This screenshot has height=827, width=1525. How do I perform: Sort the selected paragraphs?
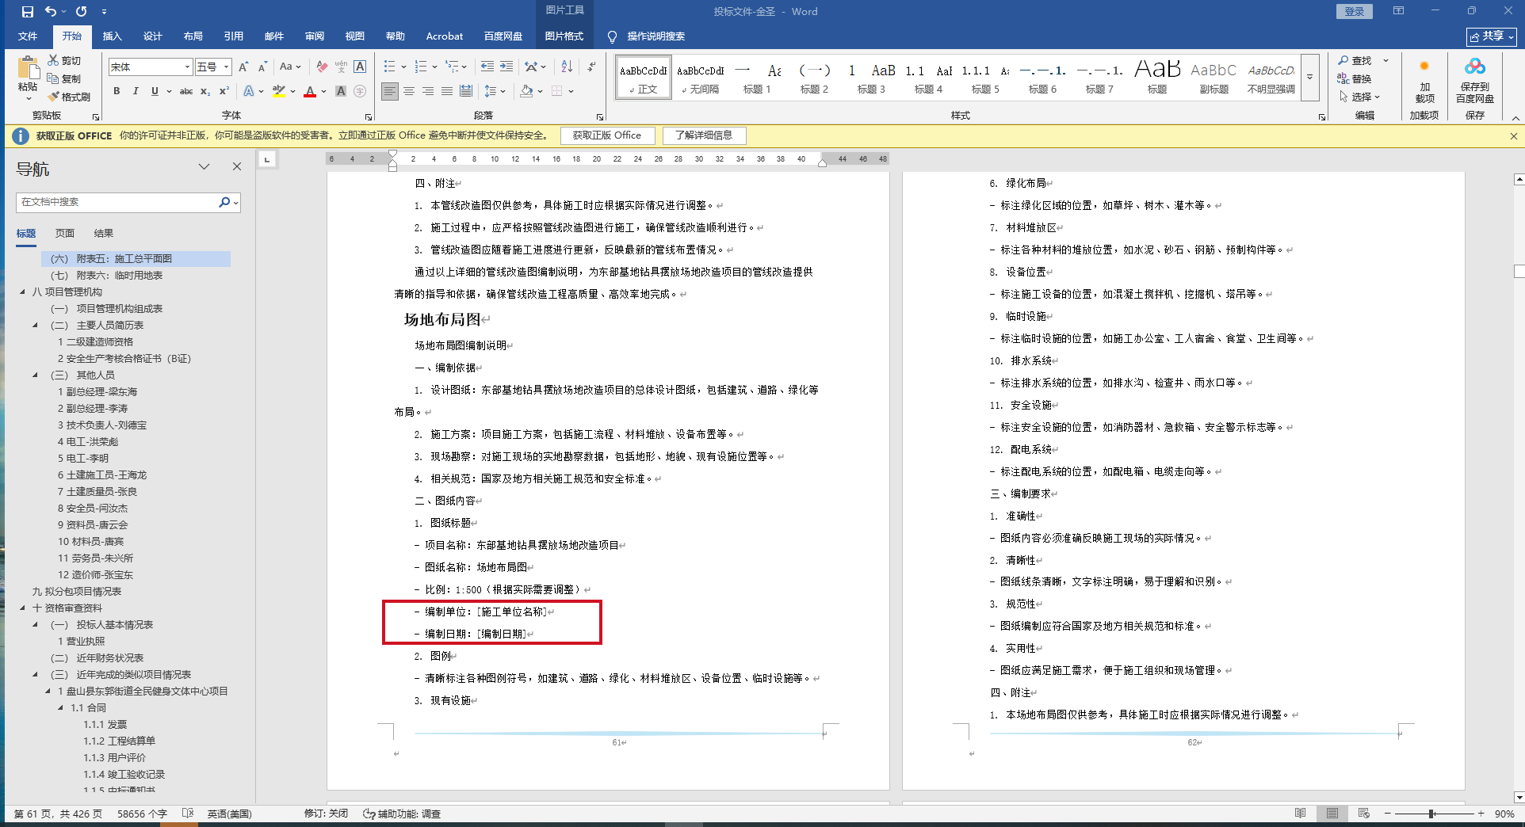[x=567, y=67]
